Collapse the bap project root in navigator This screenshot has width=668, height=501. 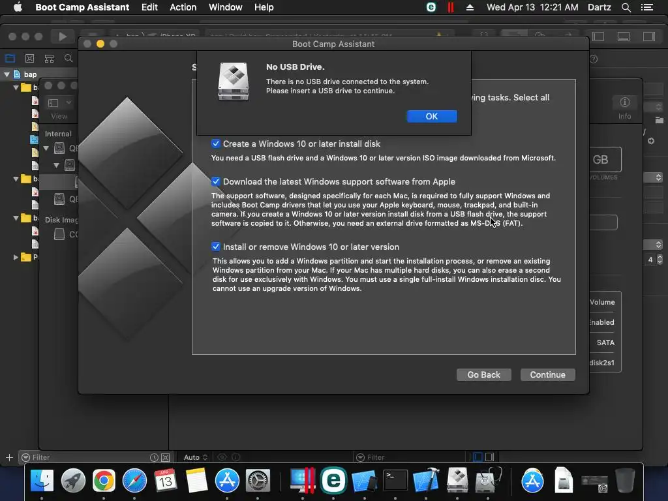click(x=7, y=74)
